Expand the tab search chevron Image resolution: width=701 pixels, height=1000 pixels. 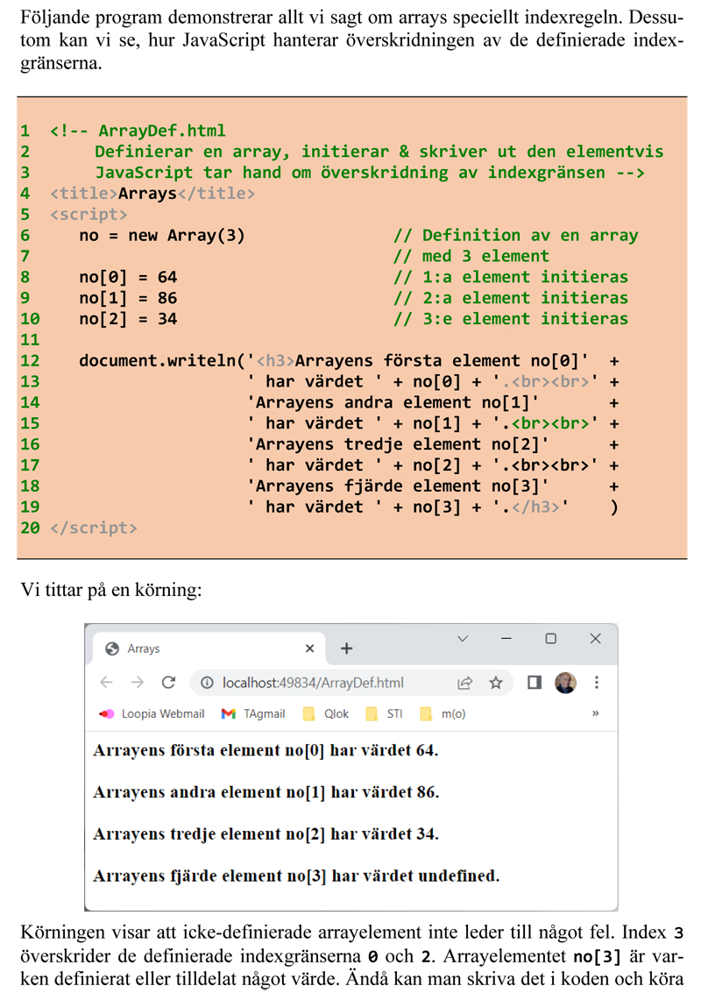point(464,639)
